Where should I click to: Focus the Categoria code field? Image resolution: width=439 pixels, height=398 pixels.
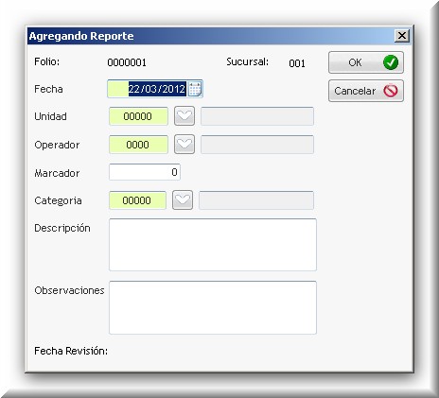pos(137,200)
